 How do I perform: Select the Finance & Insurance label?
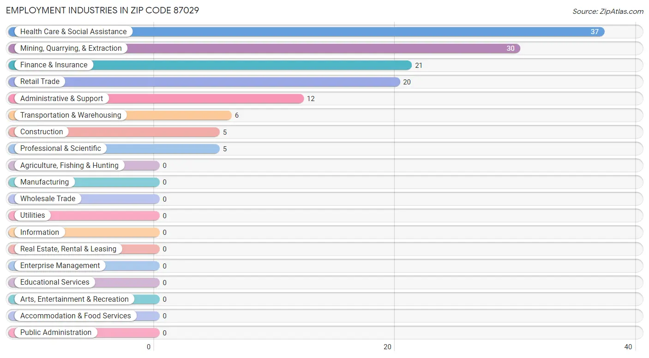[54, 65]
